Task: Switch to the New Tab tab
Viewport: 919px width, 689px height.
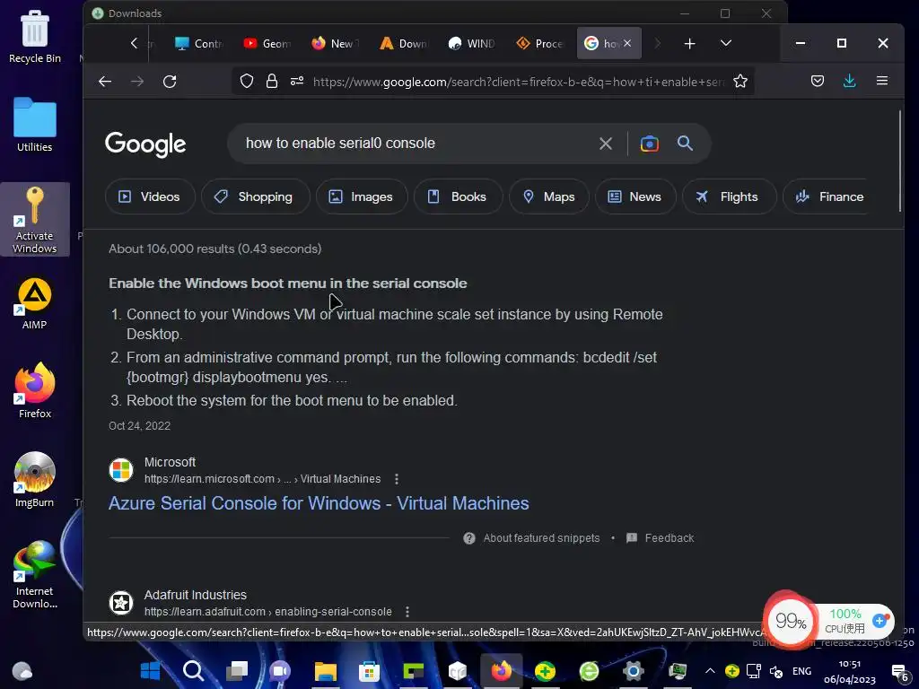Action: coord(336,43)
